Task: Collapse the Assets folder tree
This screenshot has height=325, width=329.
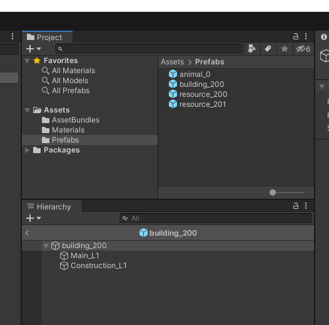Action: (28, 111)
